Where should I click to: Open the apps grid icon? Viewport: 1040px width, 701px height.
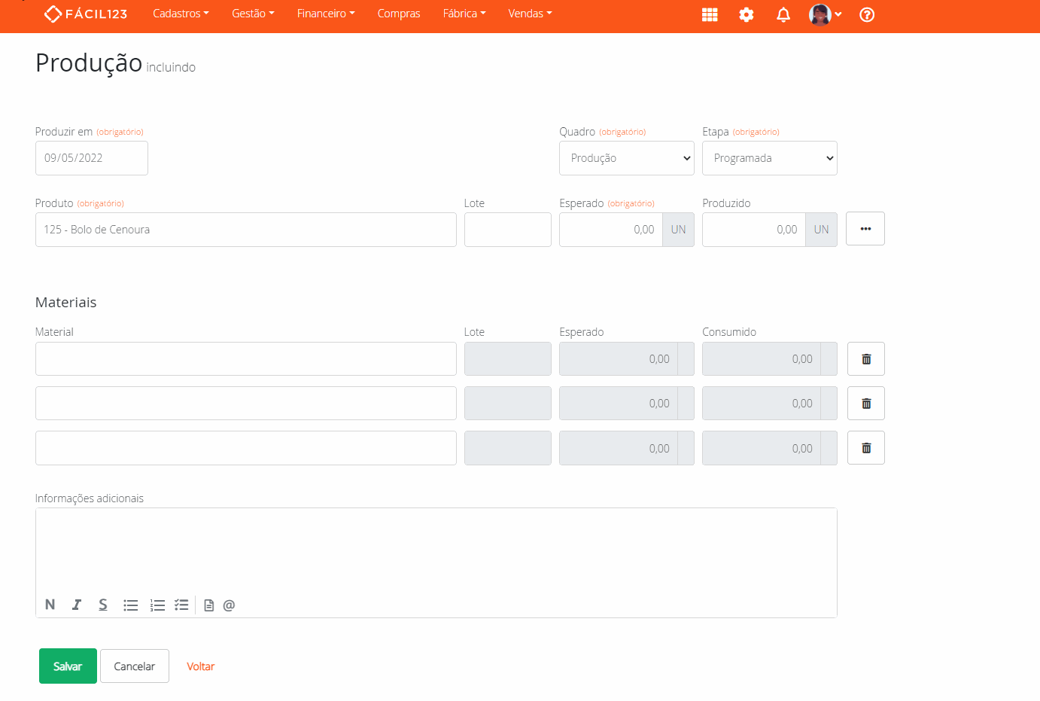click(710, 14)
